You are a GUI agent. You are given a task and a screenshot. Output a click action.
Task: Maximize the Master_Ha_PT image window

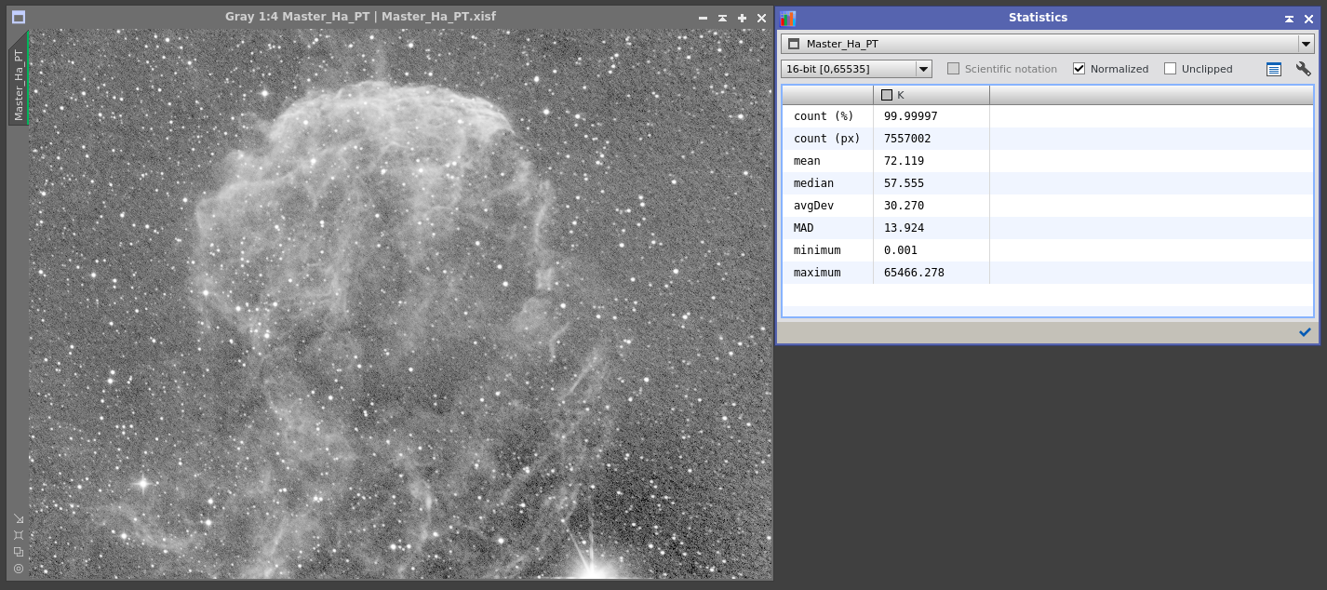742,18
